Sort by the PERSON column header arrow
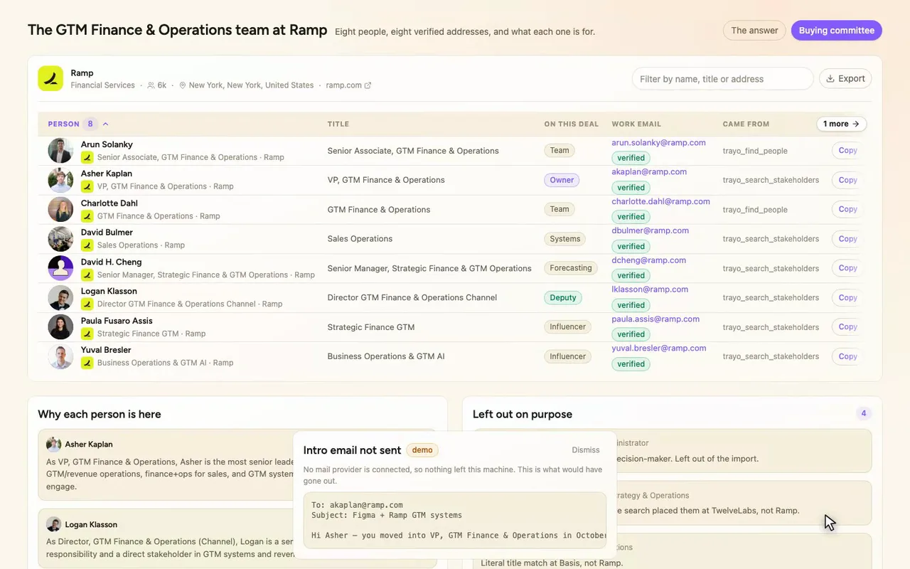This screenshot has width=910, height=569. click(x=106, y=124)
